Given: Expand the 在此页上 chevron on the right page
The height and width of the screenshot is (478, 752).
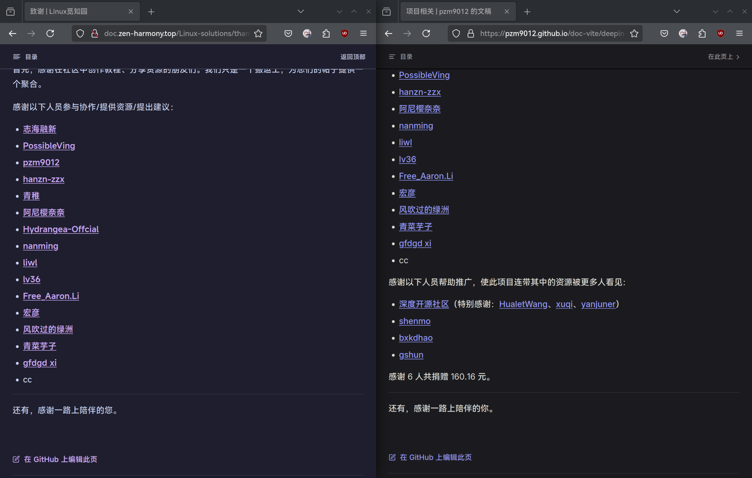Looking at the screenshot, I should coord(738,57).
